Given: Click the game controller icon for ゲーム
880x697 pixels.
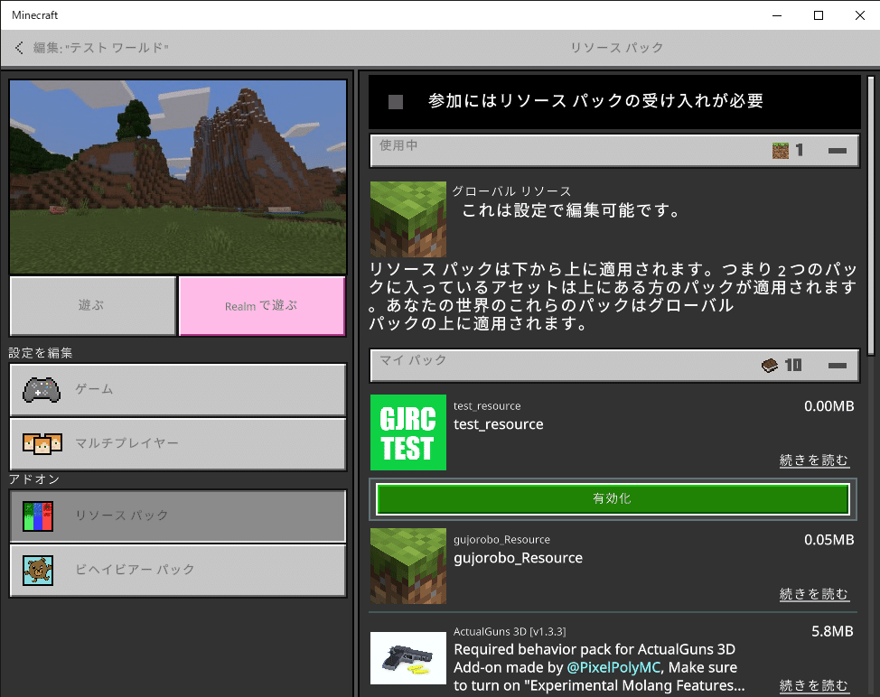Looking at the screenshot, I should pos(42,390).
